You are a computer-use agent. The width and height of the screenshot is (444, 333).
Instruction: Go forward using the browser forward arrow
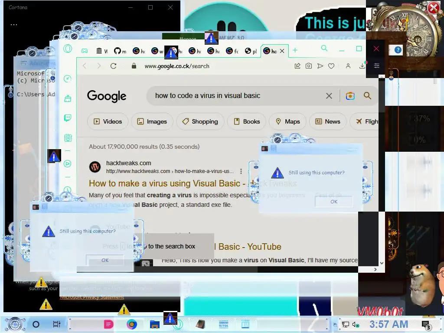click(x=99, y=66)
